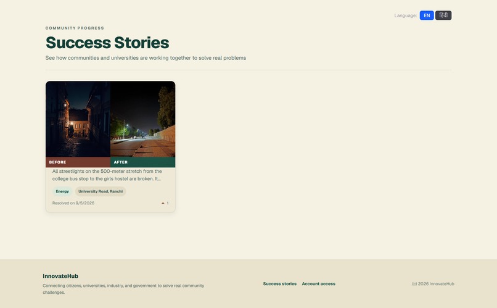Open the After street photo
The image size is (497, 308).
[x=142, y=119]
